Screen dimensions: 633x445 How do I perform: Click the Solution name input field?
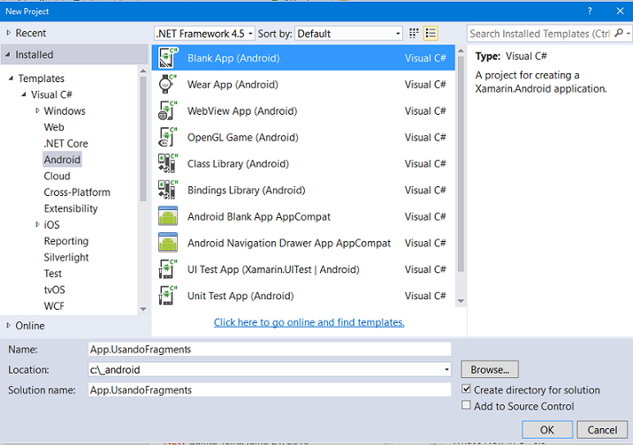coord(270,389)
